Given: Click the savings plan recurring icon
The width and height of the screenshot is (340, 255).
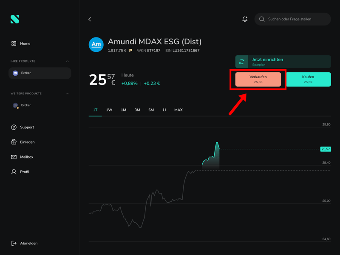Looking at the screenshot, I should pos(242,62).
